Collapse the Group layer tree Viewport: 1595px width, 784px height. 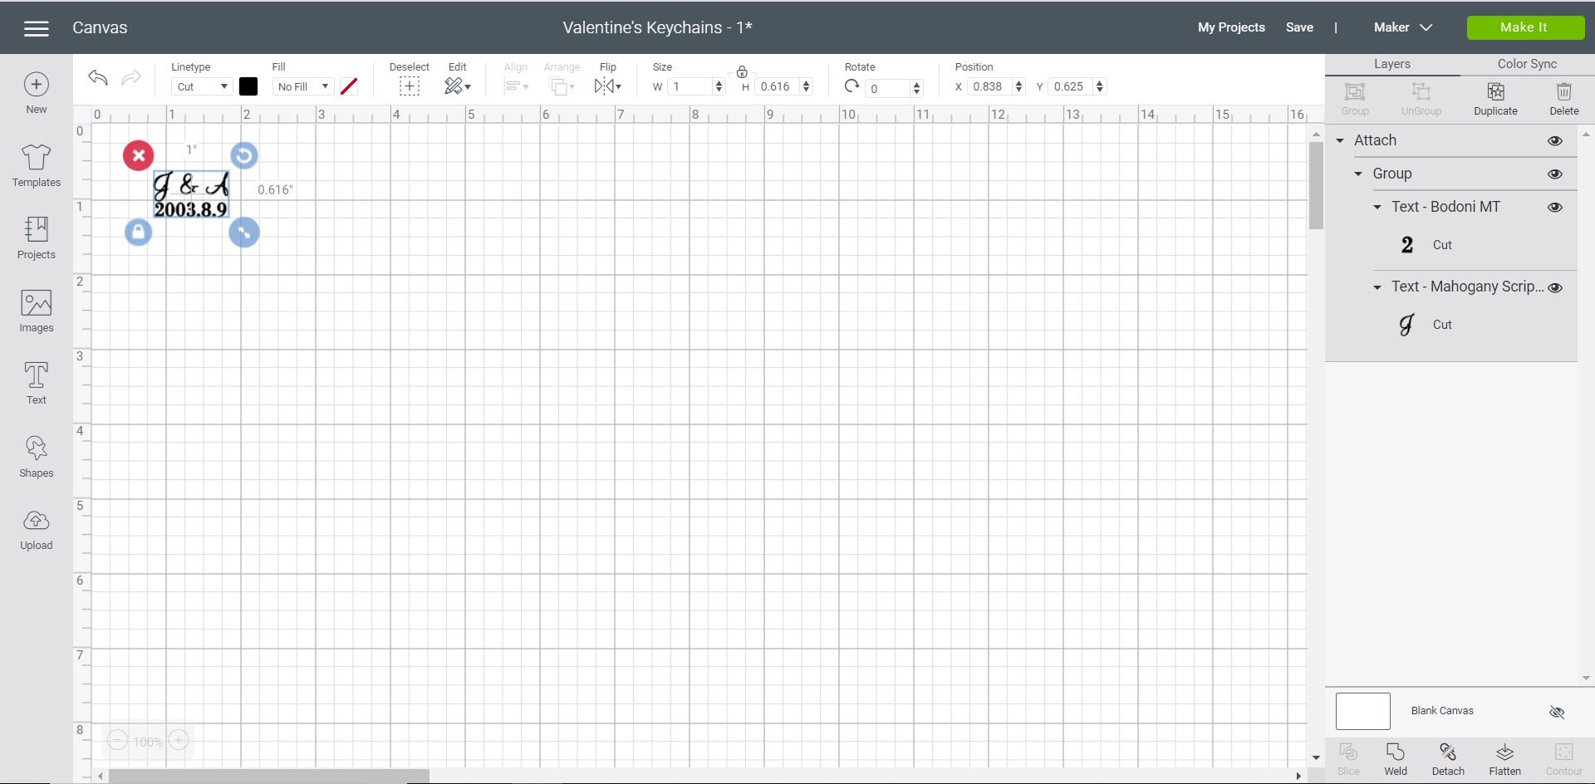(x=1358, y=174)
